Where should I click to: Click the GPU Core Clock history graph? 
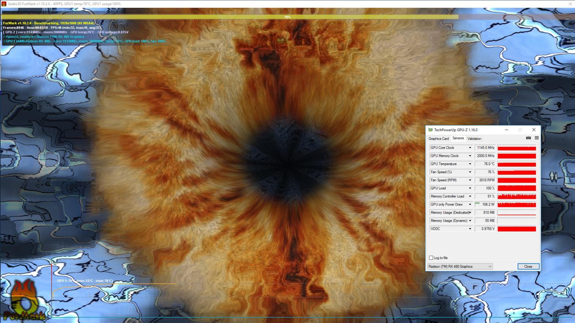[516, 148]
